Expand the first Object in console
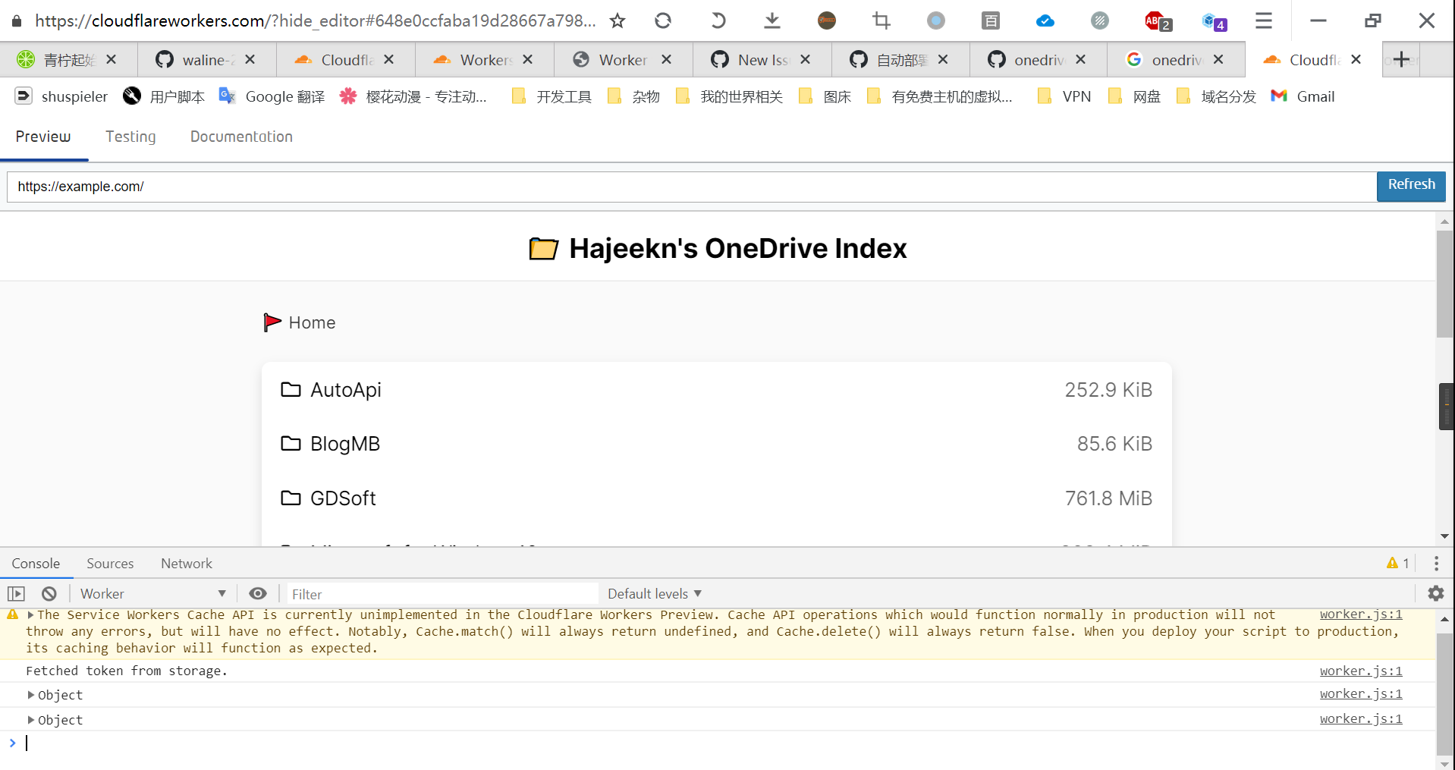Viewport: 1455px width, 770px height. [x=31, y=694]
